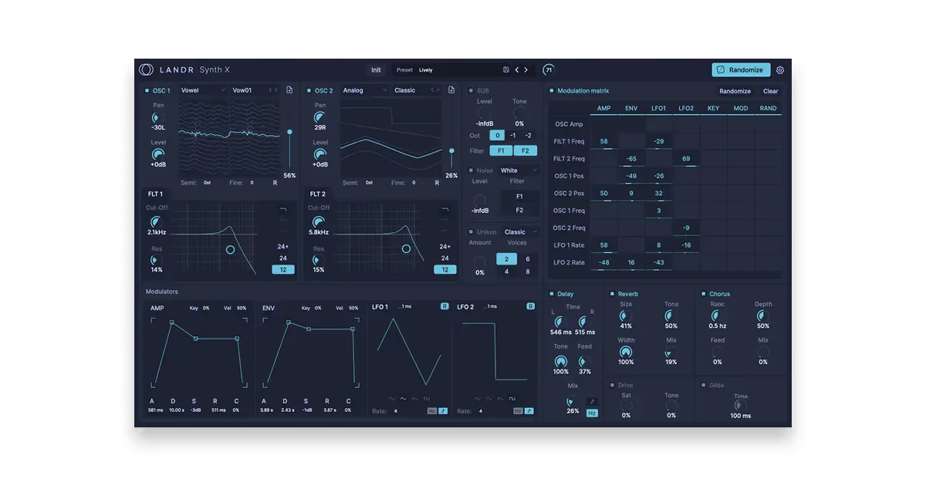Open the Noise type White dropdown
Screen dimensions: 926x486
click(519, 170)
